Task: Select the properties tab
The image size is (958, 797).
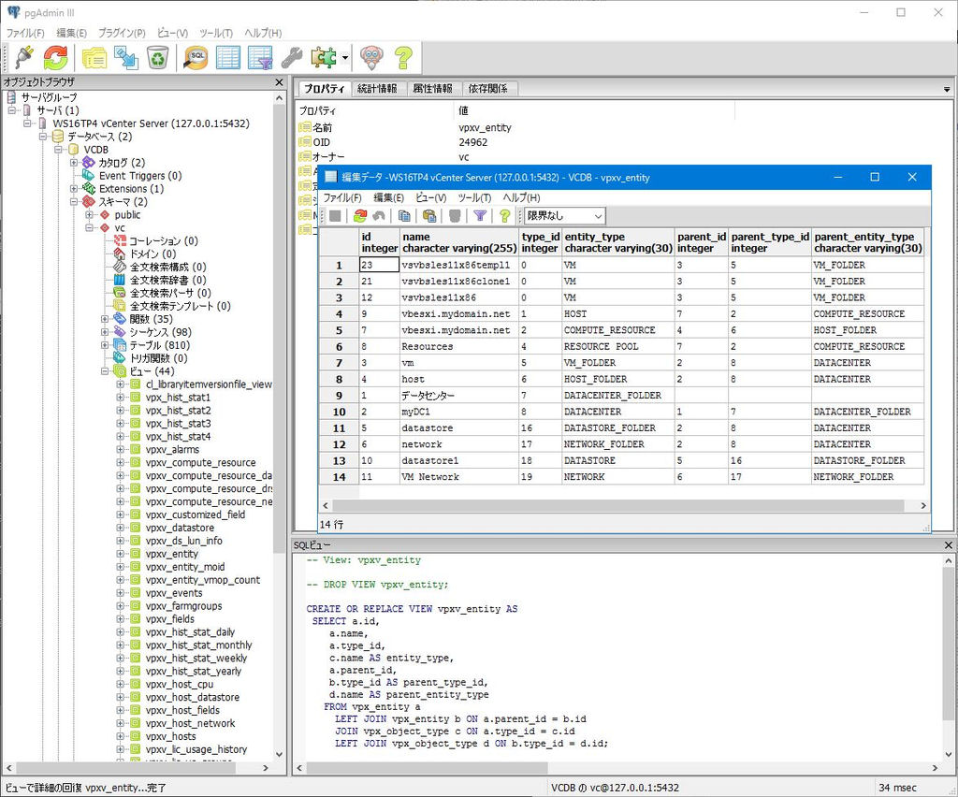Action: point(325,89)
